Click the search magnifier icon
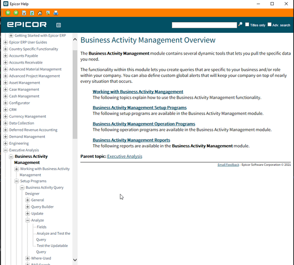 240,24
